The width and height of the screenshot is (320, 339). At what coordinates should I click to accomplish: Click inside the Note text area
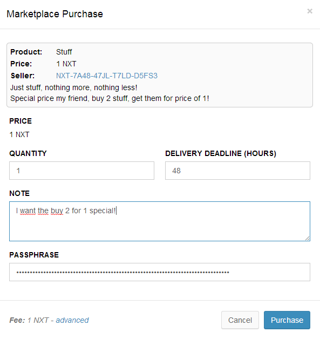click(160, 221)
